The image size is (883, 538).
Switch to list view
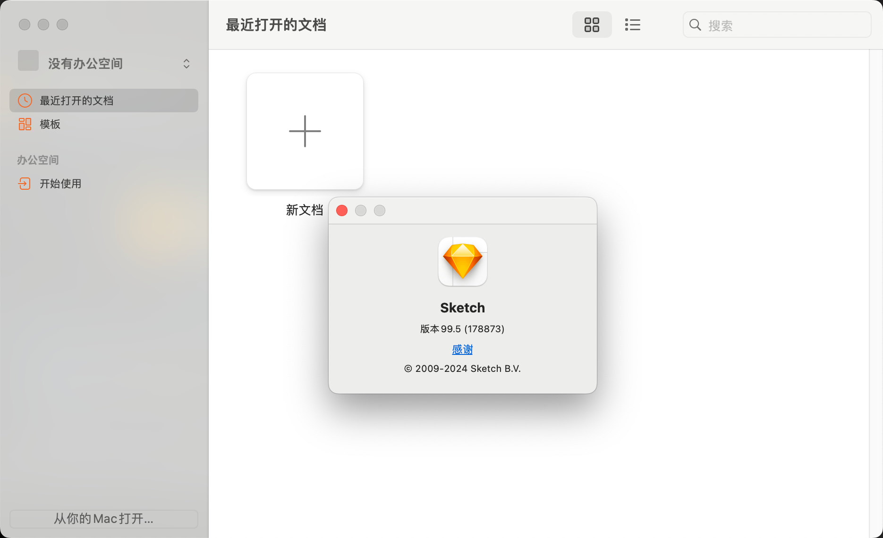click(x=632, y=25)
